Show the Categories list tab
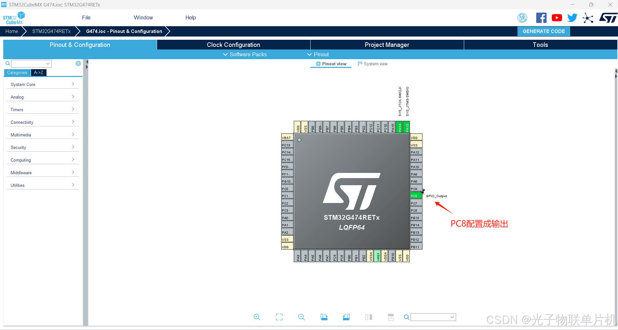Viewport: 618px width, 330px height. coord(17,73)
